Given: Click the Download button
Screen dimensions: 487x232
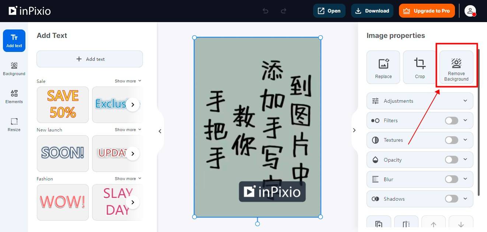Looking at the screenshot, I should pyautogui.click(x=372, y=11).
